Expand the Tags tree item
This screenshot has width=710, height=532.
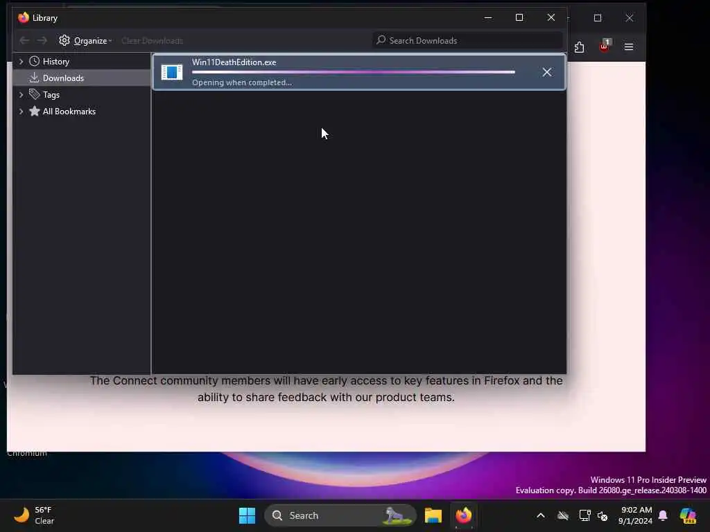click(21, 95)
